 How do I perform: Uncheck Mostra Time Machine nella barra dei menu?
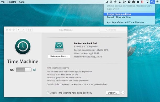point(48,93)
